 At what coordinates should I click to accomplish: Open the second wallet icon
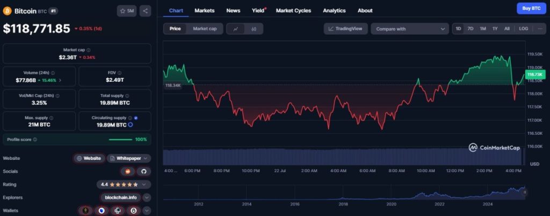pos(102,211)
